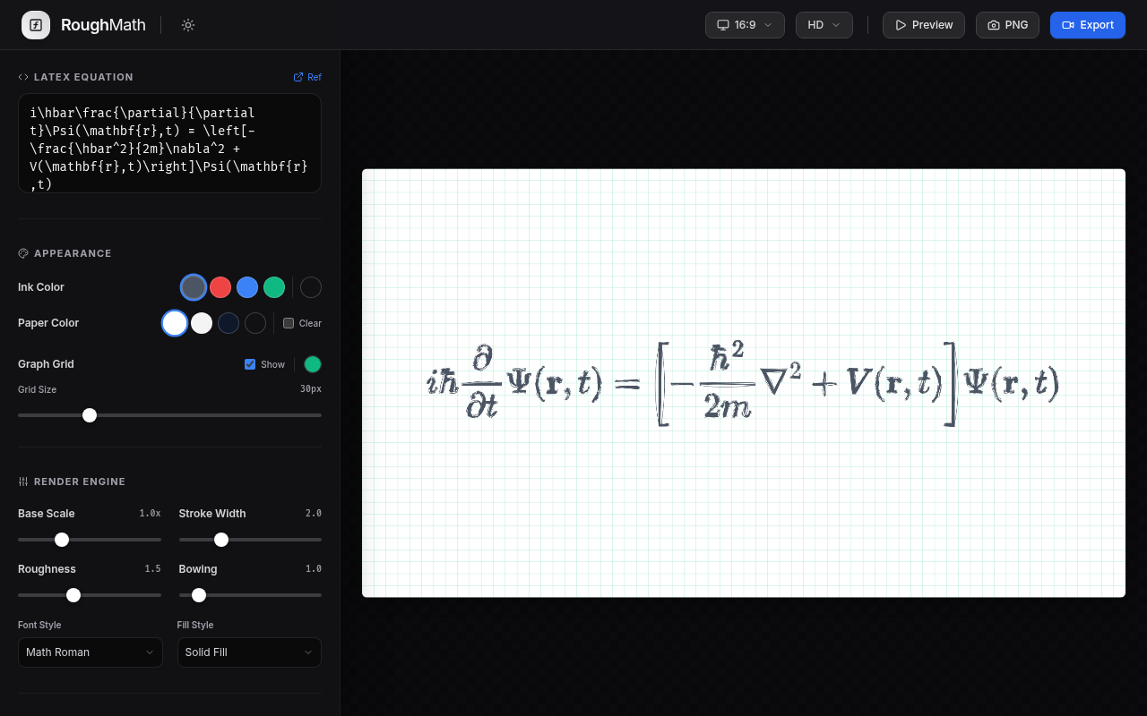The height and width of the screenshot is (716, 1147).
Task: Click the rendered equation canvas
Action: tap(744, 383)
